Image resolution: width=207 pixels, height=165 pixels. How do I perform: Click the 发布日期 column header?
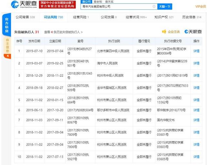pyautogui.click(x=34, y=41)
